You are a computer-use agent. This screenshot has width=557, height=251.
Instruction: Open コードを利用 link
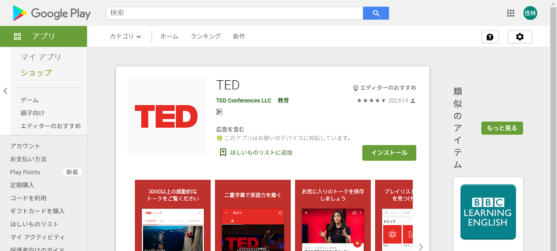(x=28, y=198)
